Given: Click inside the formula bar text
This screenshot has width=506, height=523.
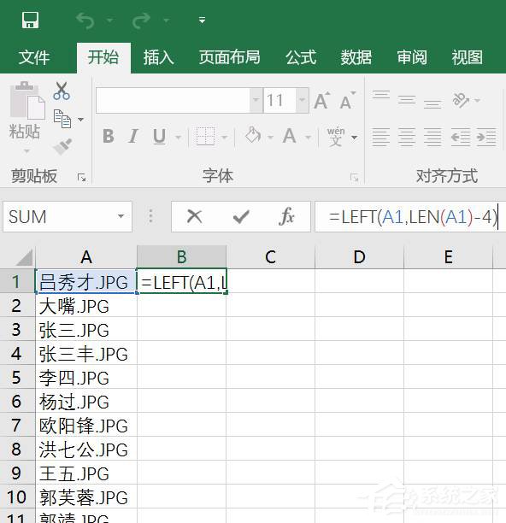Looking at the screenshot, I should [412, 217].
